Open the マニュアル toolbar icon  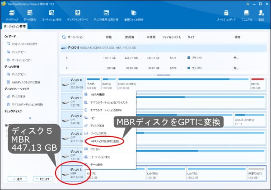click(x=247, y=15)
